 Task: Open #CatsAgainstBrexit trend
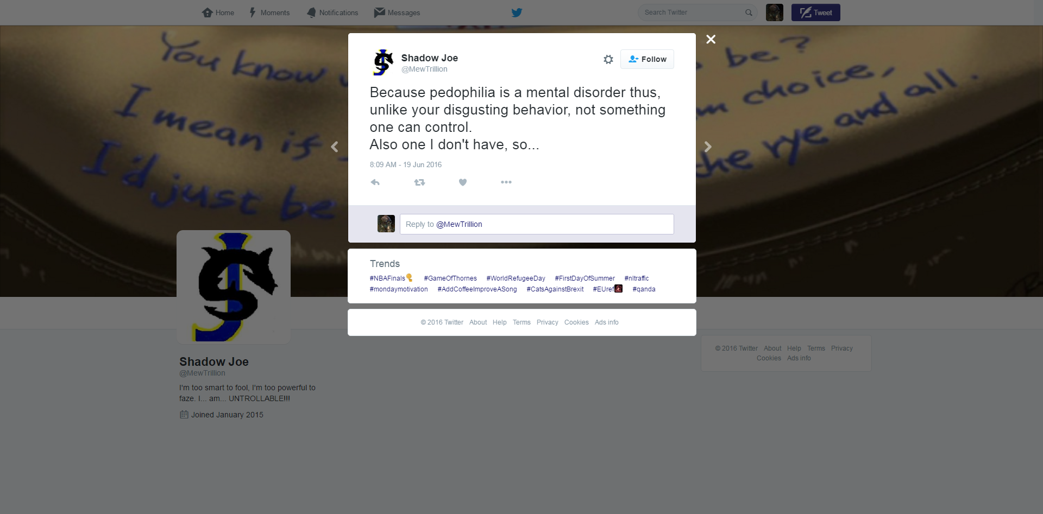555,289
